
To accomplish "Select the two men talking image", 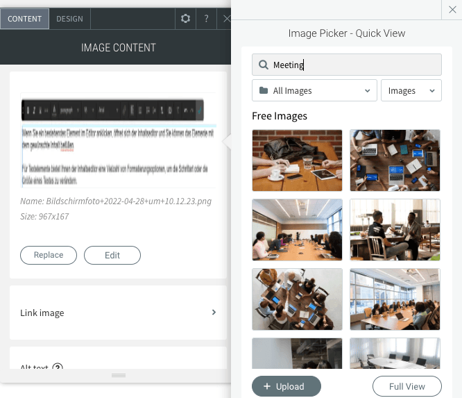I will pos(395,229).
